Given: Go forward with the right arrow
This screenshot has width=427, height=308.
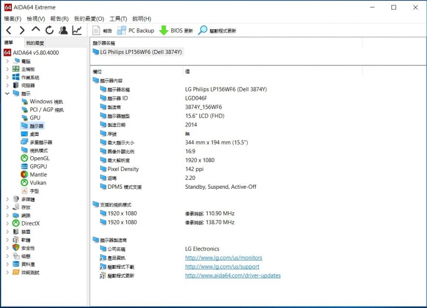Looking at the screenshot, I should [22, 30].
